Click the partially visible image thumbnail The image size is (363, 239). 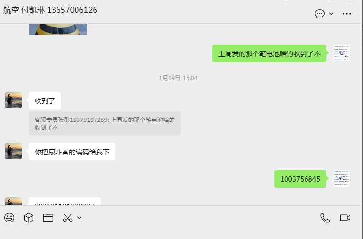click(x=58, y=29)
